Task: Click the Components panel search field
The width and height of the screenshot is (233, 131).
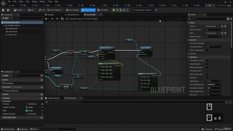Action: (27, 18)
